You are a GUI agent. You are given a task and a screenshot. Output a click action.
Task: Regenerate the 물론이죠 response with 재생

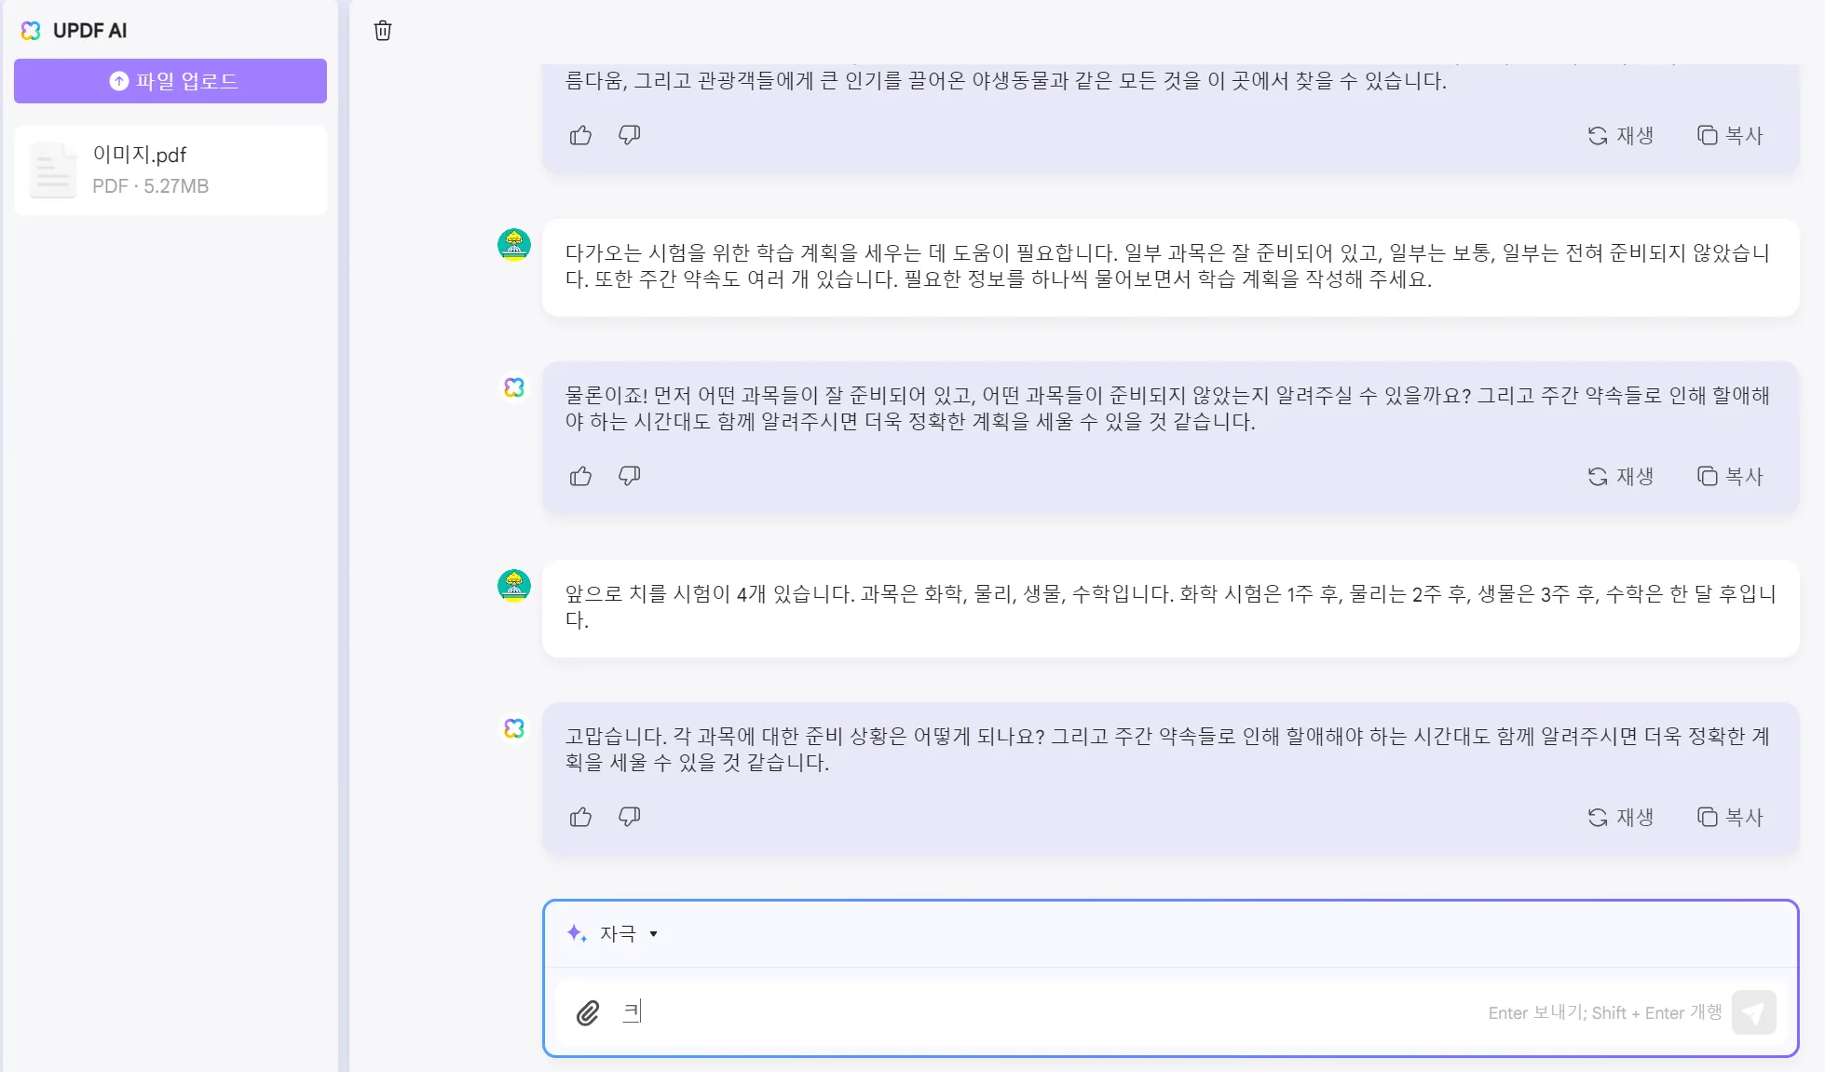1621,477
